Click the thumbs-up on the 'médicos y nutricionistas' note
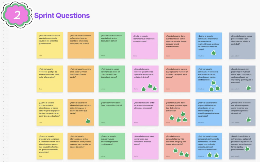 247,148
